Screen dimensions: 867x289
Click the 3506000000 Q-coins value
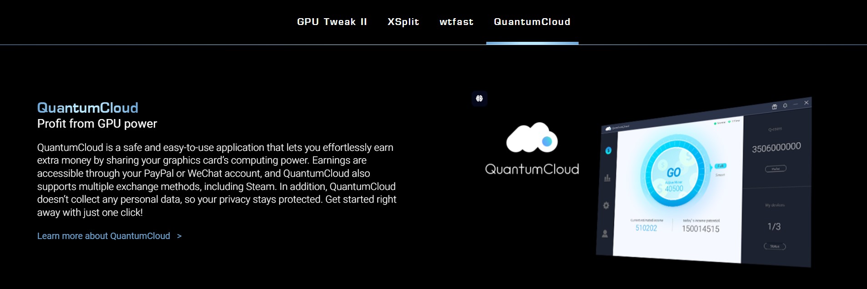pos(776,148)
